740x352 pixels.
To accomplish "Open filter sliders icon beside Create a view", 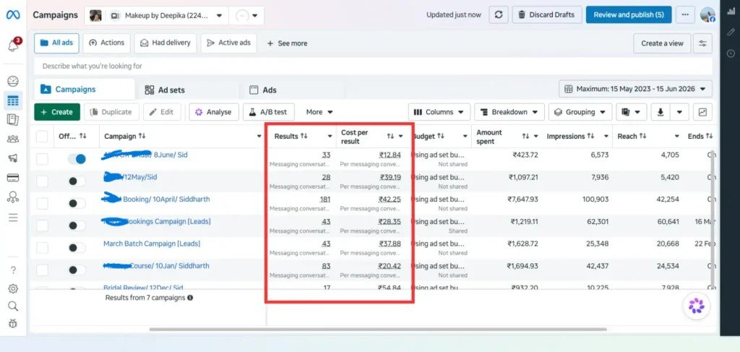I will 702,43.
